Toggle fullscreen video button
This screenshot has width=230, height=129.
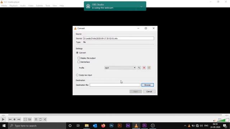point(25,119)
